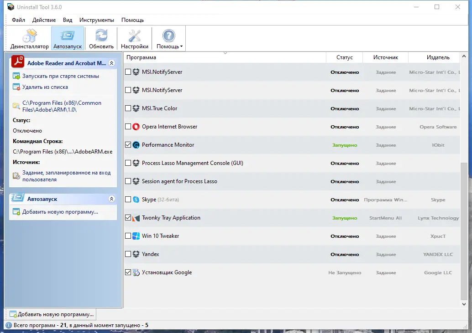Click the Session agent for Process Lasso icon
472x333 pixels.
(x=136, y=181)
